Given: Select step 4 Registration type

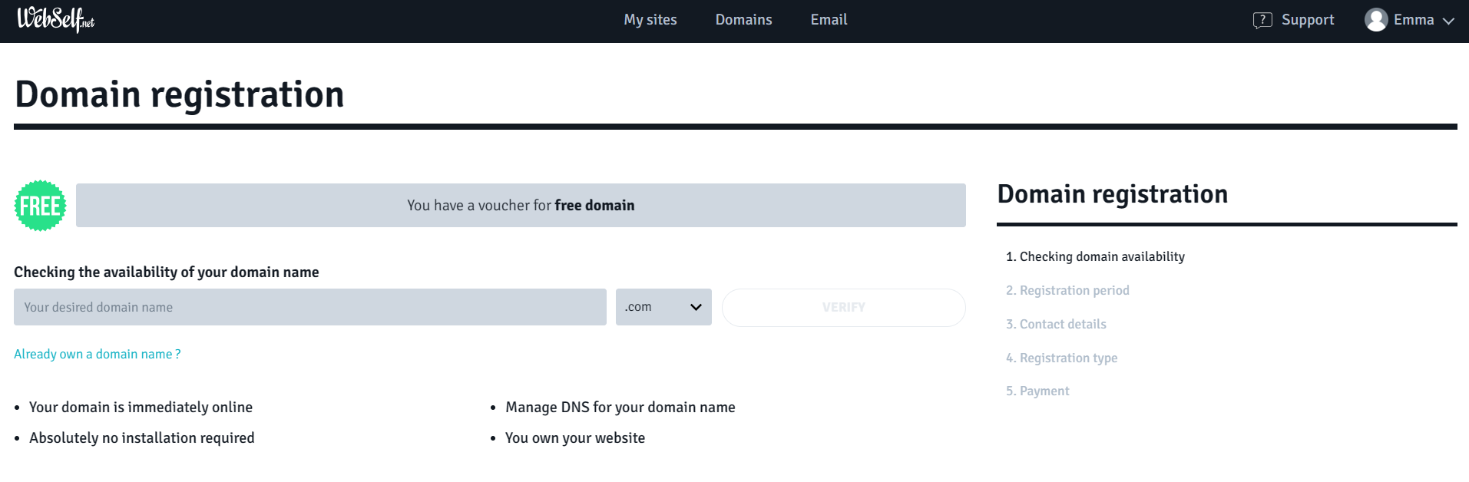Looking at the screenshot, I should pos(1061,358).
